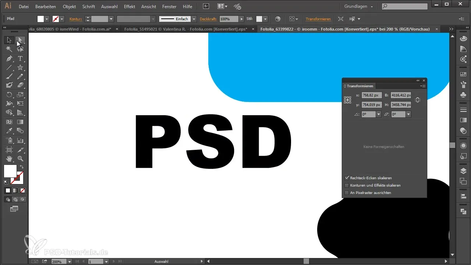Screen dimensions: 471x265
Task: Set fill type to Gradient button
Action: pos(15,190)
